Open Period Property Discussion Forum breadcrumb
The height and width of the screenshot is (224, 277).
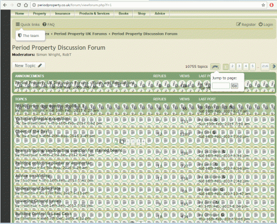click(145, 34)
